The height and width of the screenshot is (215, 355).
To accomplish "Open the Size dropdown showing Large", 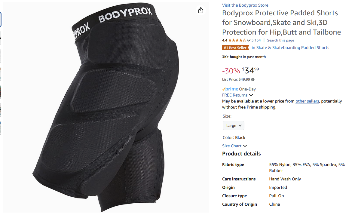I will [x=234, y=125].
